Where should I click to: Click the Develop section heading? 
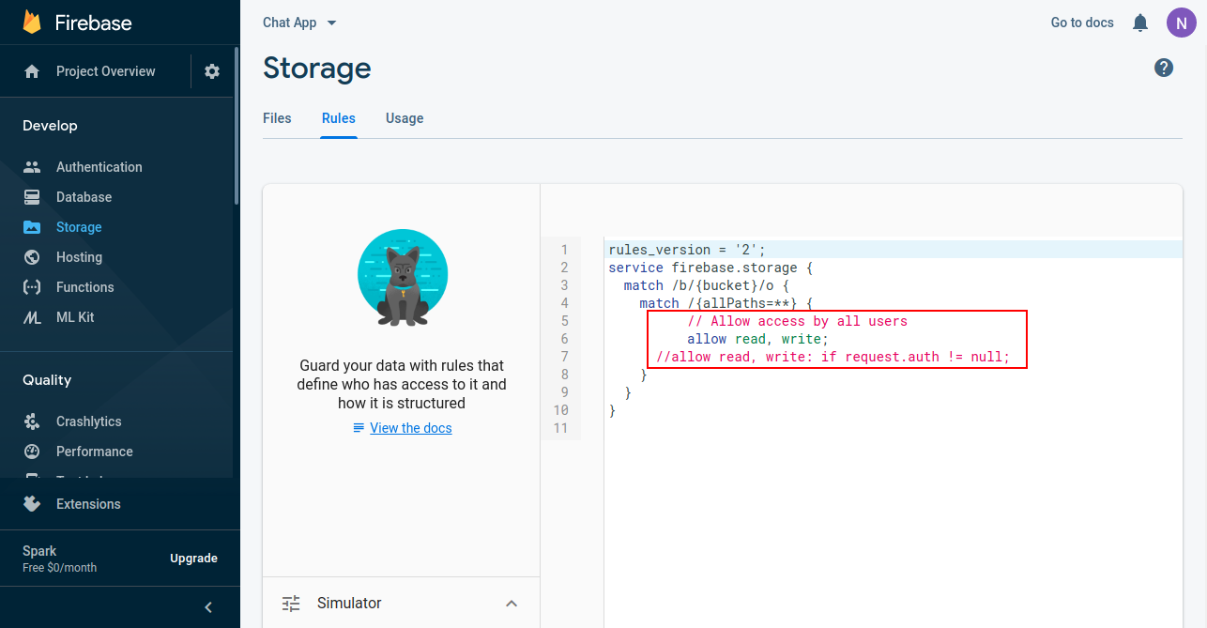[x=50, y=126]
